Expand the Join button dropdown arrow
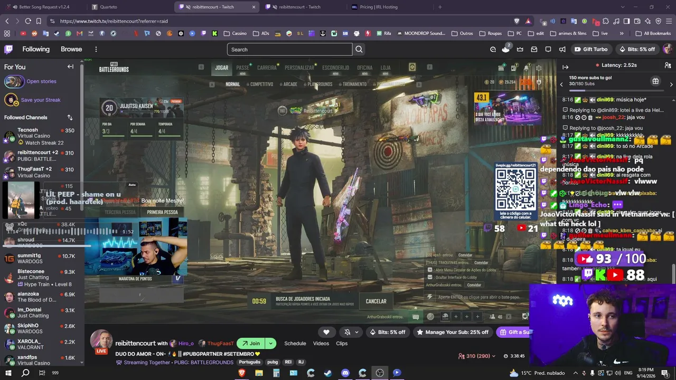 pos(270,343)
